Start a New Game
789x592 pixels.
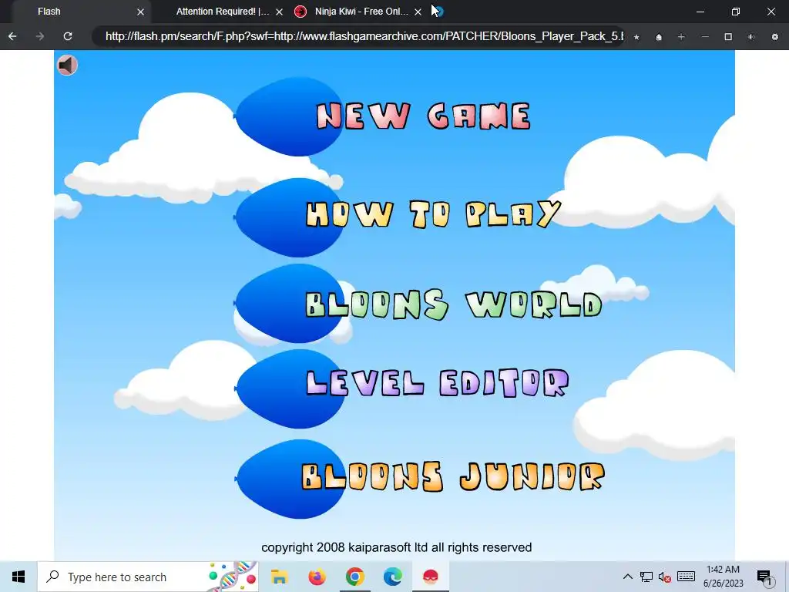[423, 116]
